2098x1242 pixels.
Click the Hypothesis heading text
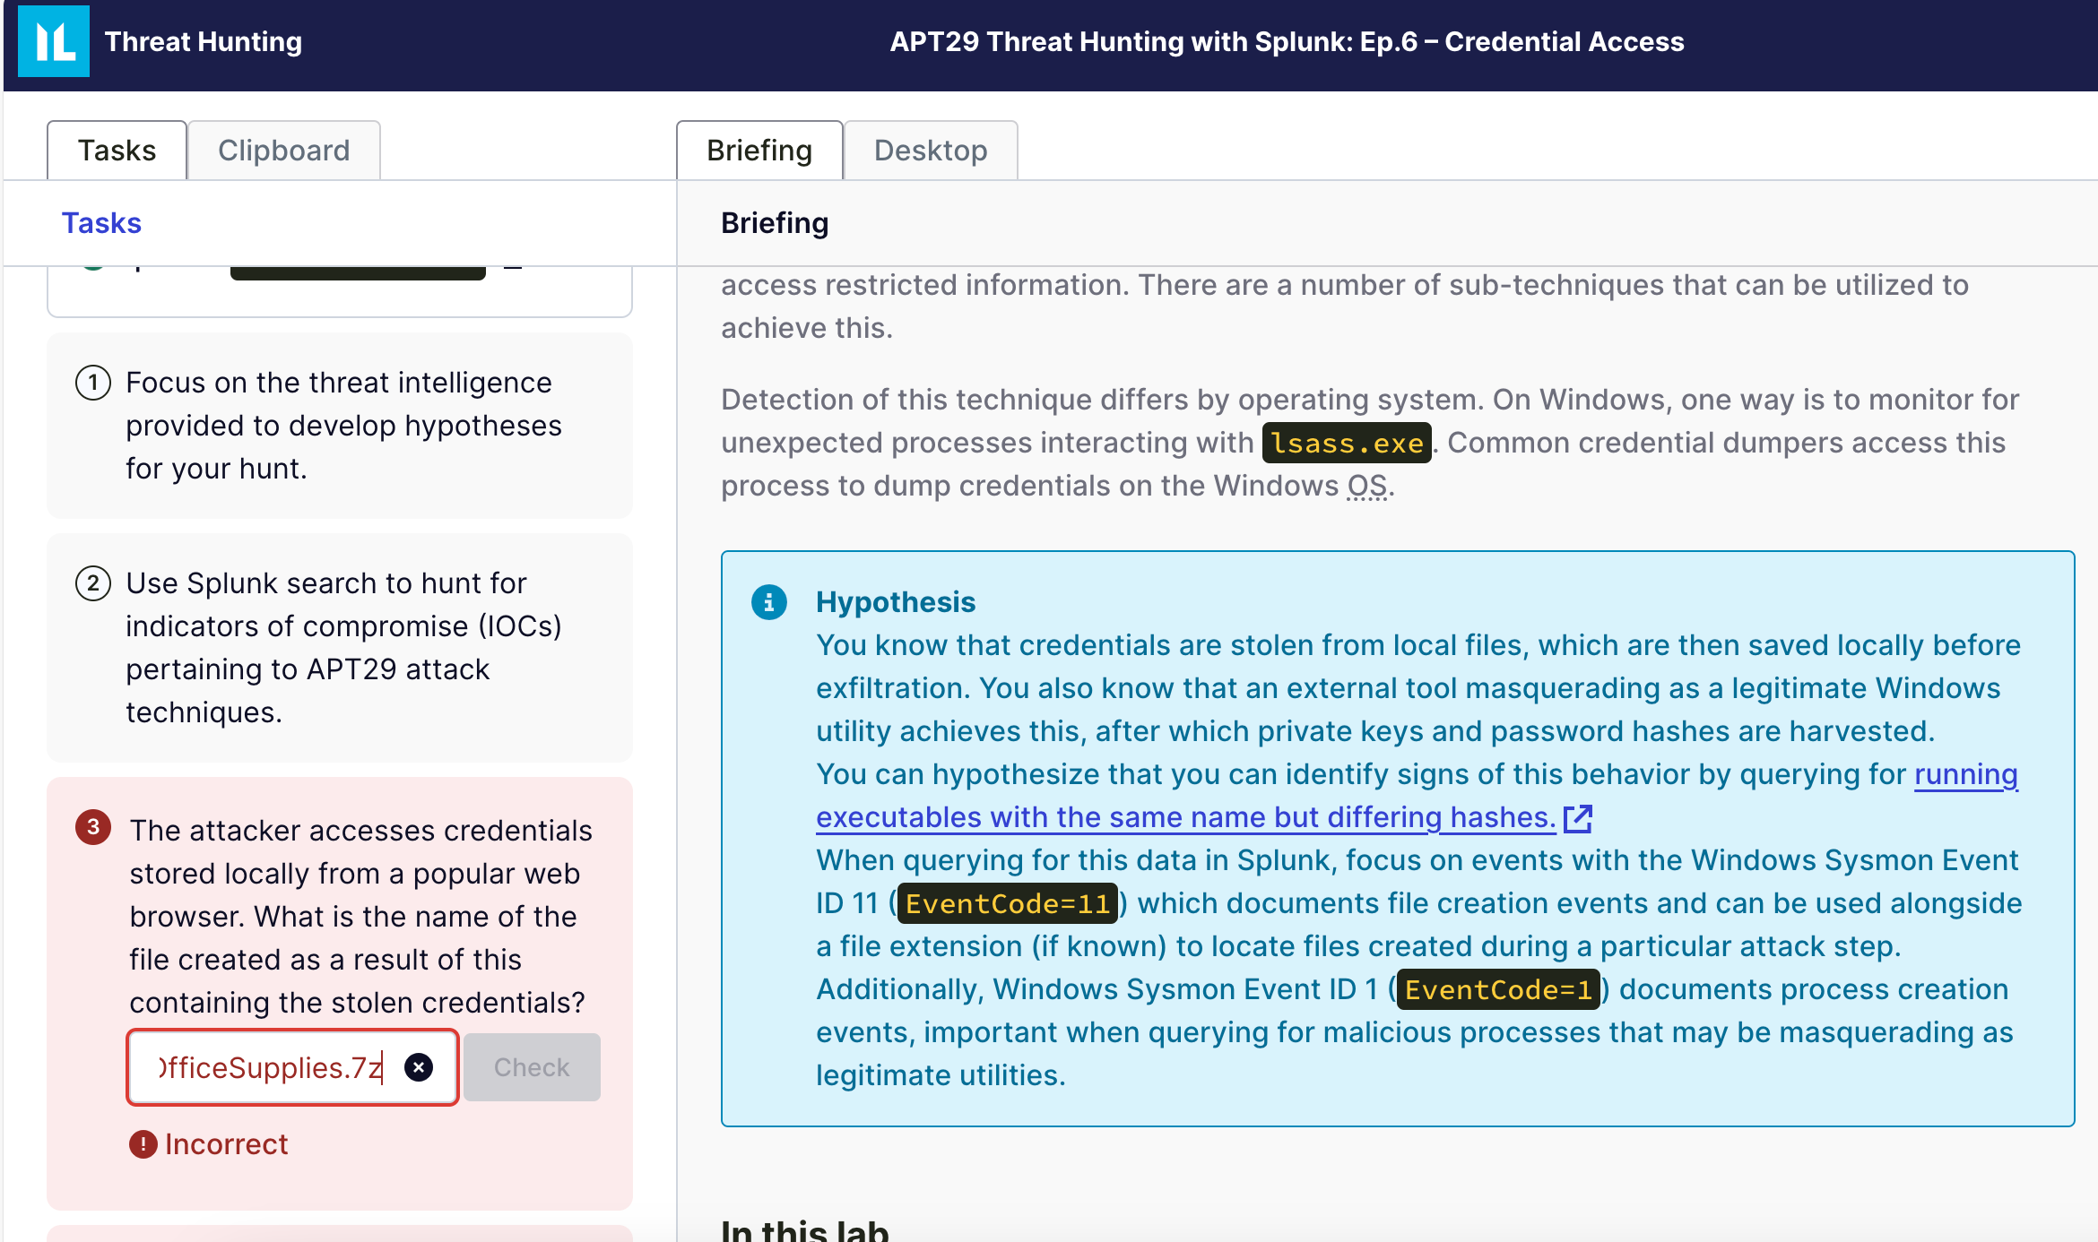coord(896,602)
